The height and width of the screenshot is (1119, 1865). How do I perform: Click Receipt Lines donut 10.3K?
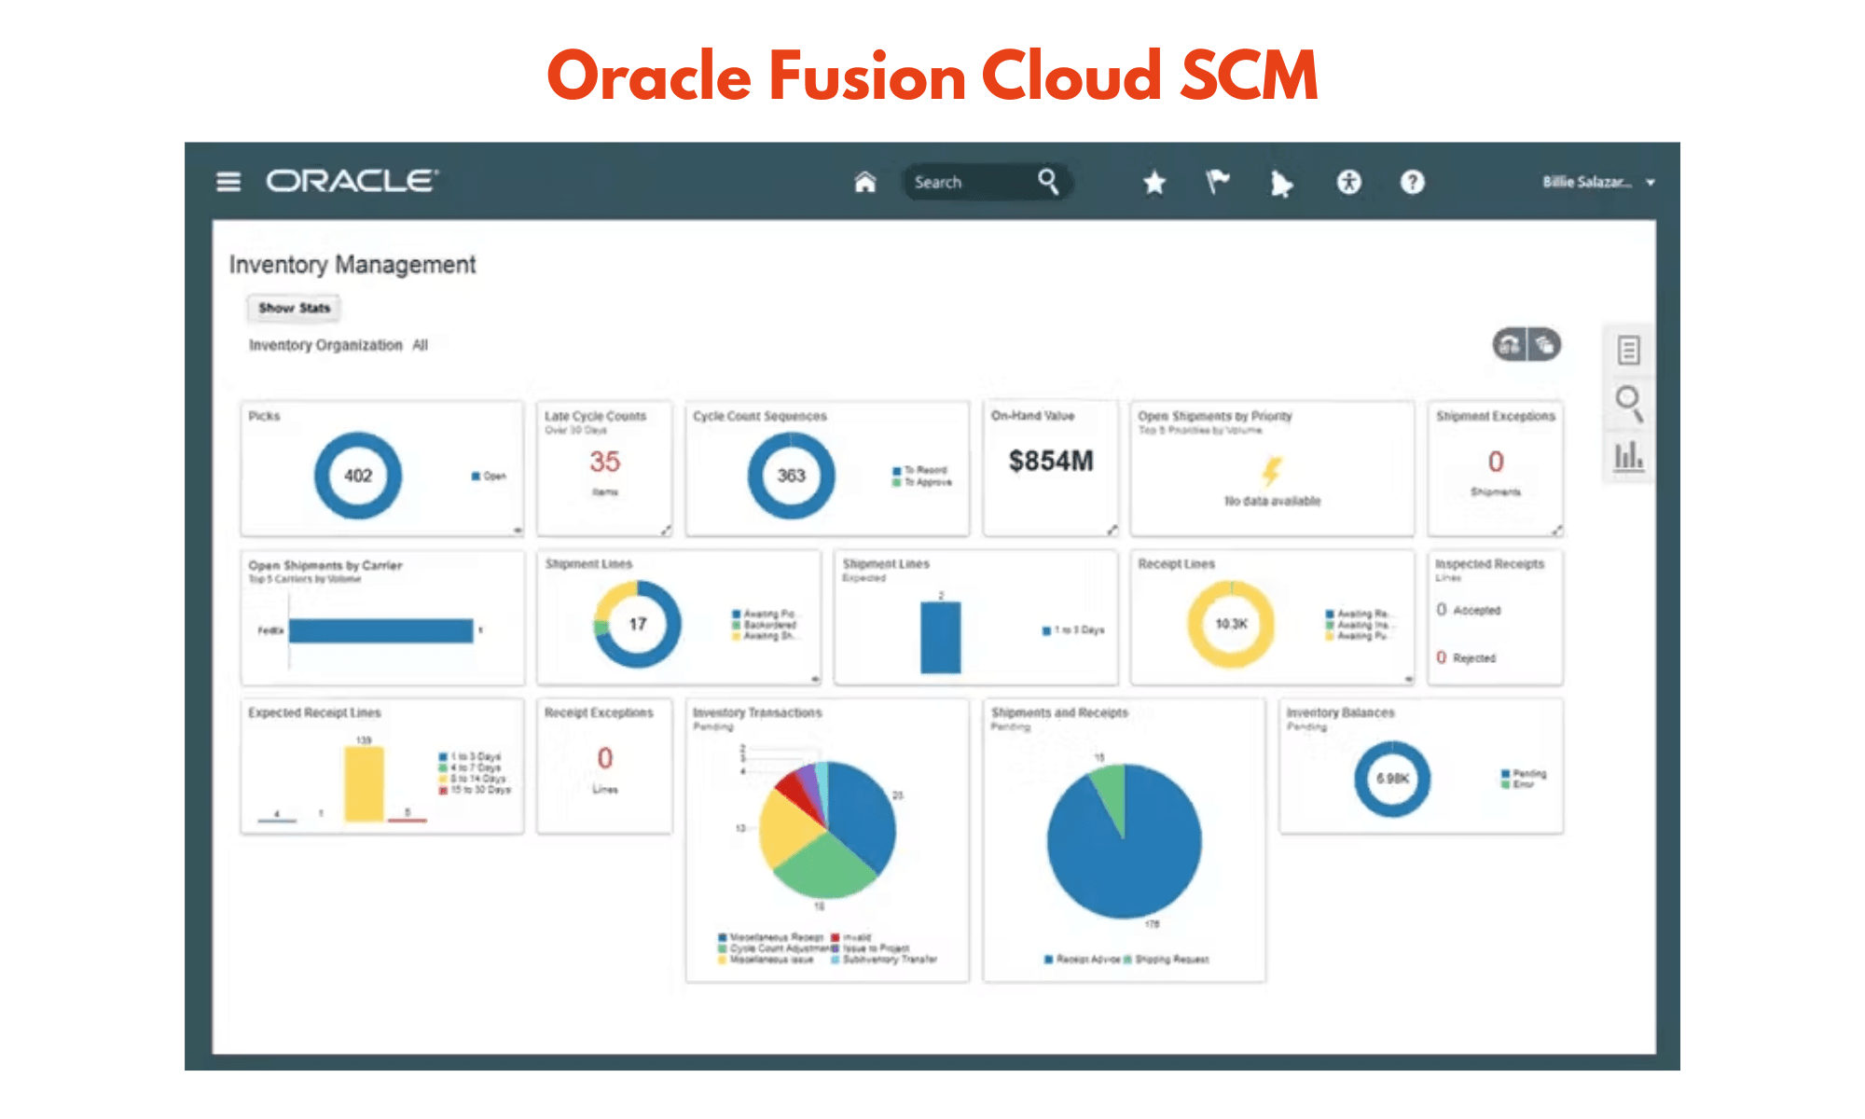(1231, 624)
